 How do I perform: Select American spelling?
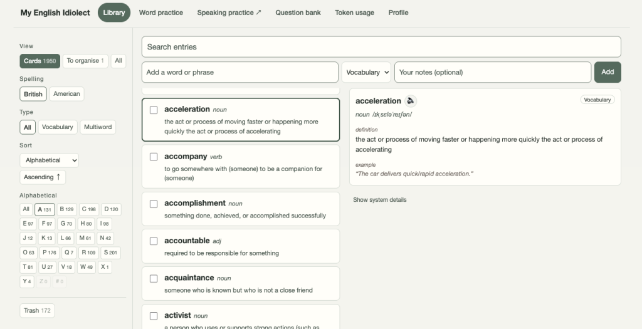click(x=66, y=94)
